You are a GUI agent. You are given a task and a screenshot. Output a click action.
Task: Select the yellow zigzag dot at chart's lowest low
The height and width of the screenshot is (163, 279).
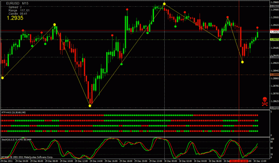coord(90,106)
